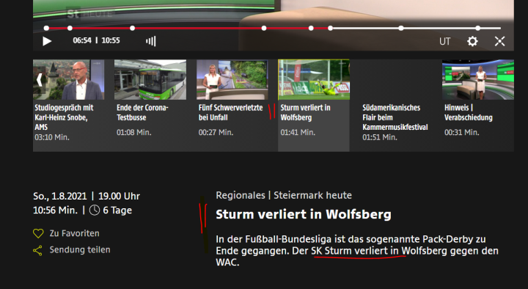
Task: Open the Hinweis | Verabschiedung segment thumbnail
Action: click(478, 80)
